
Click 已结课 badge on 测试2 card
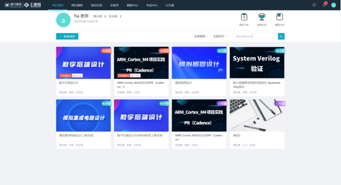pos(280,104)
